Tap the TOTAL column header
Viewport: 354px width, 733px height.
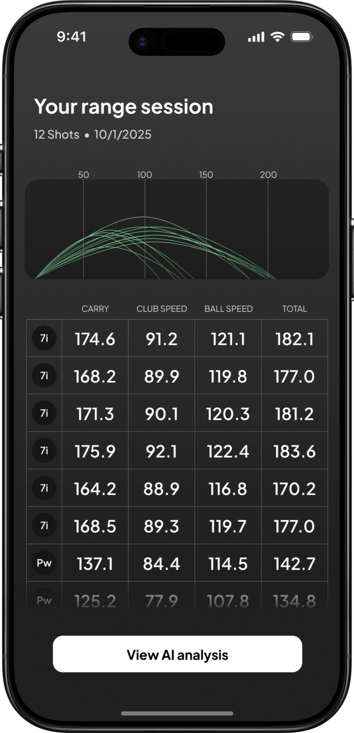click(295, 309)
